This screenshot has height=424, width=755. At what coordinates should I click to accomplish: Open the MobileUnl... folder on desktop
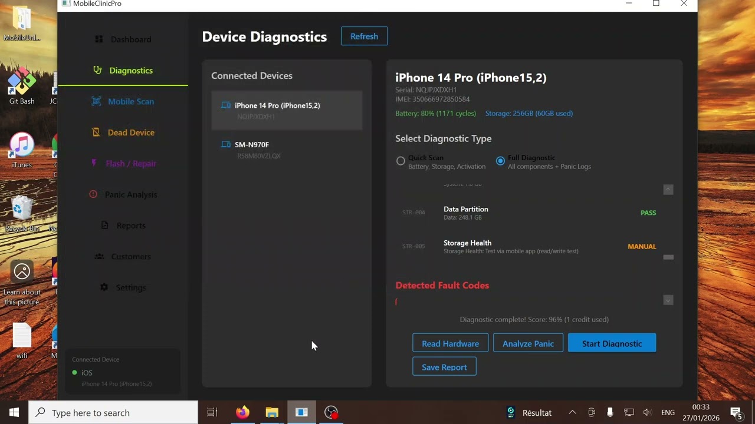point(22,24)
